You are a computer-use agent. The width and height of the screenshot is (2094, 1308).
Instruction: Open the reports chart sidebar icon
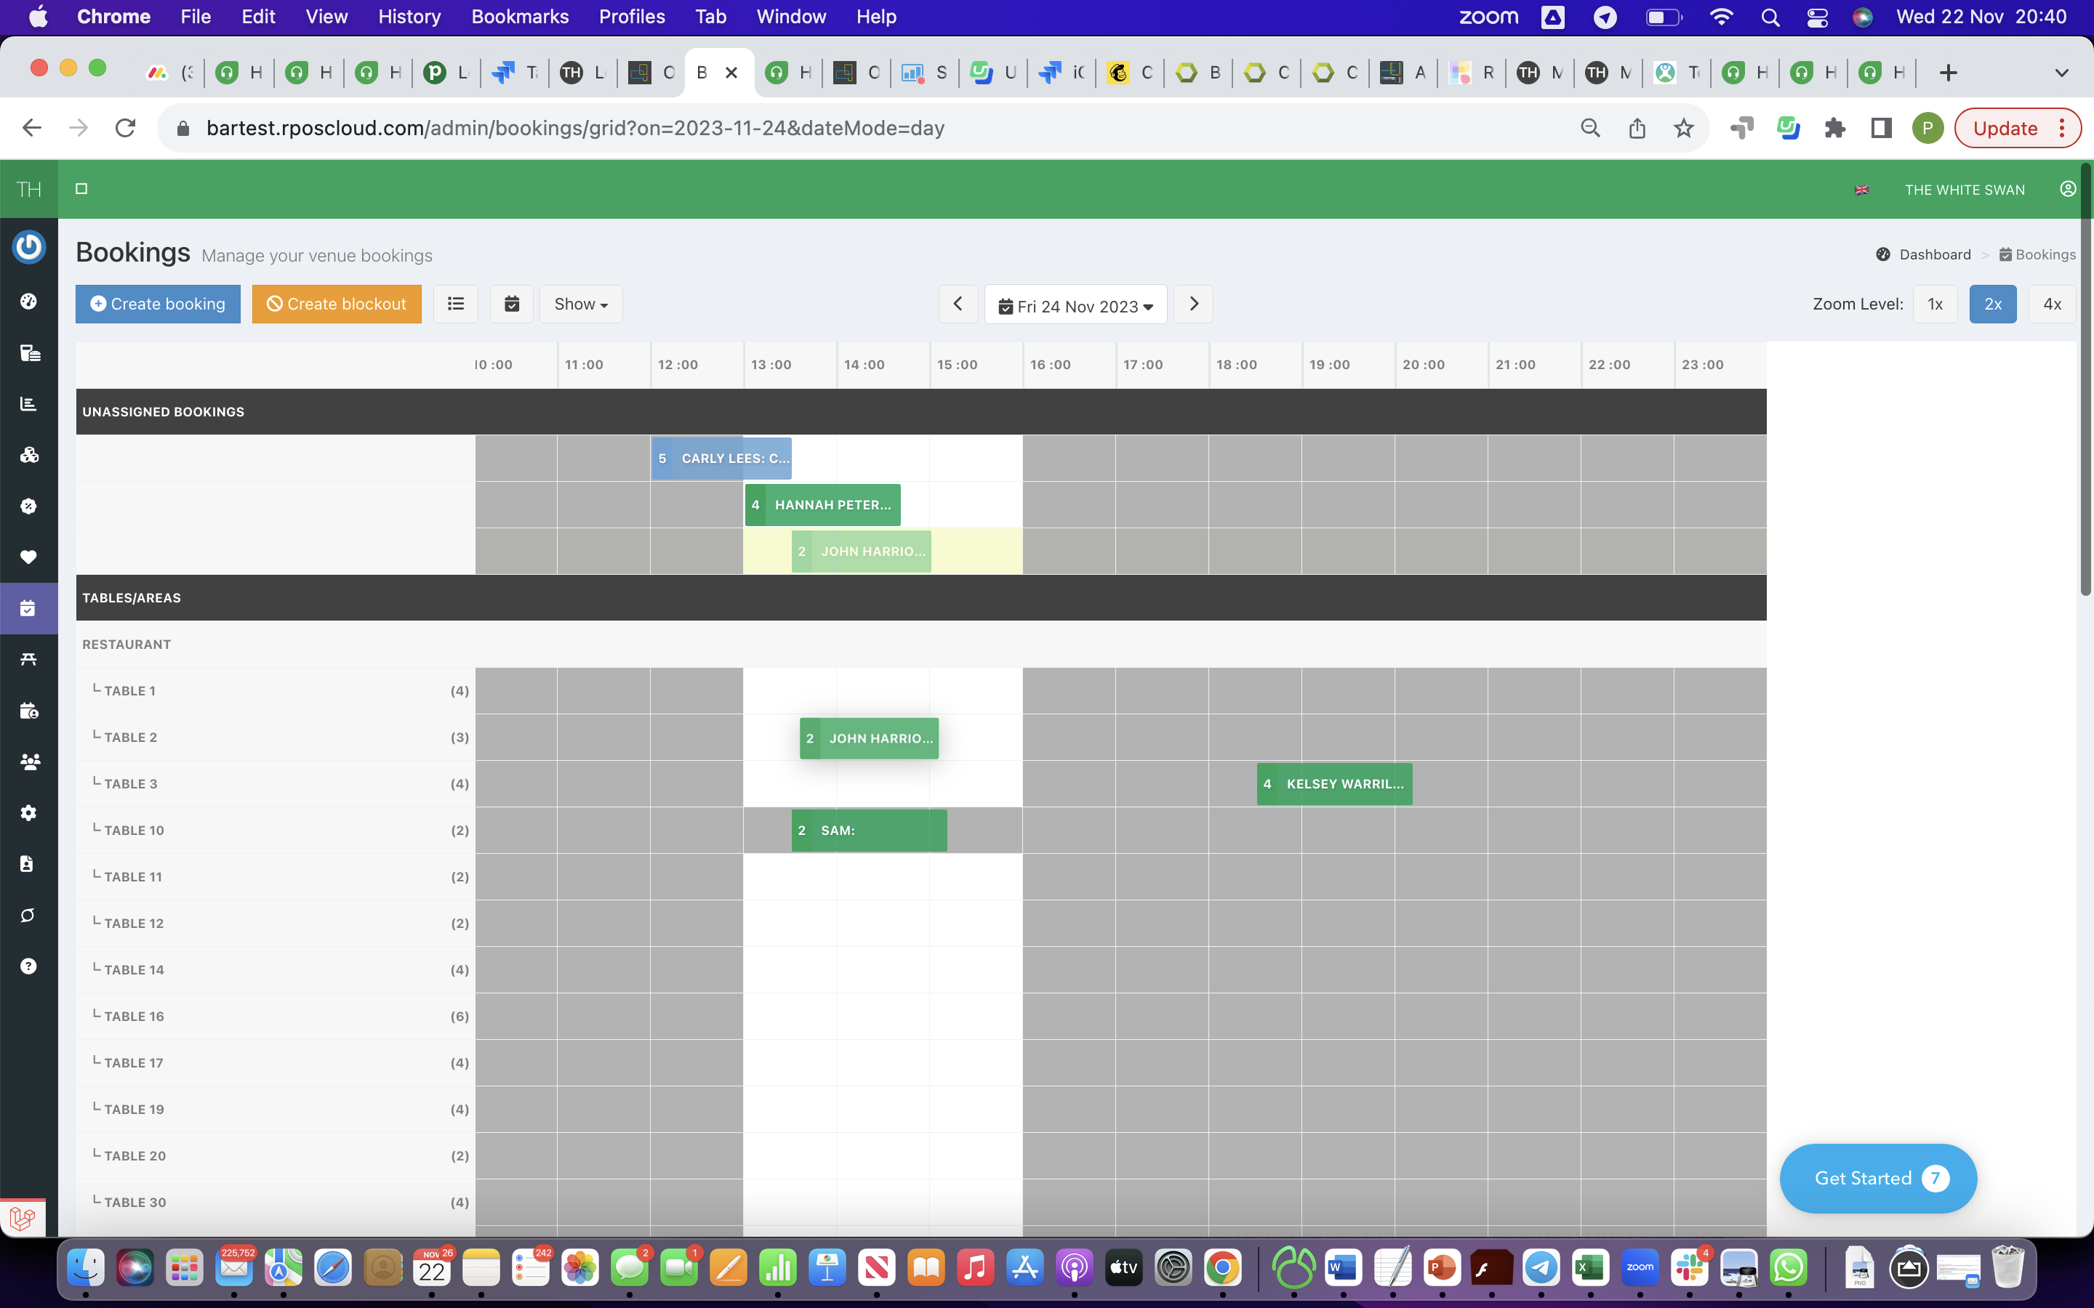28,404
